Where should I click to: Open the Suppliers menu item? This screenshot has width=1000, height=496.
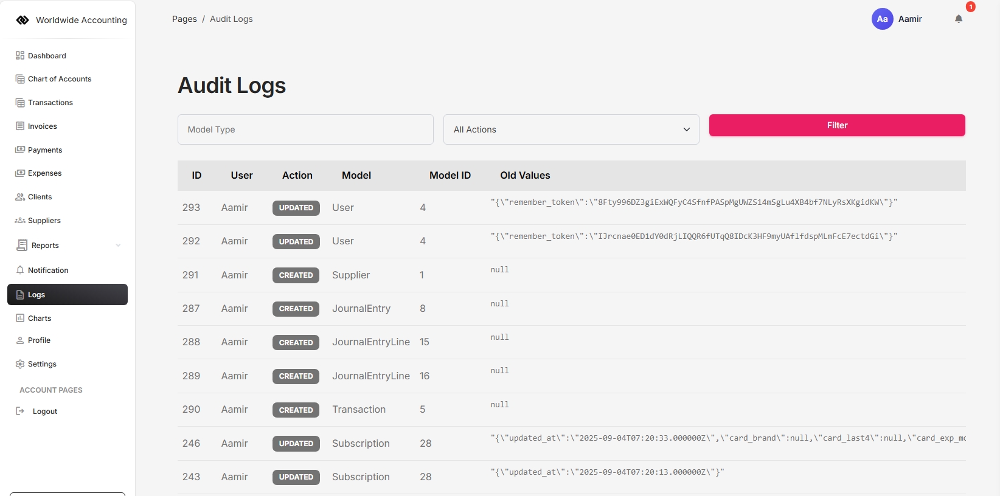[44, 221]
